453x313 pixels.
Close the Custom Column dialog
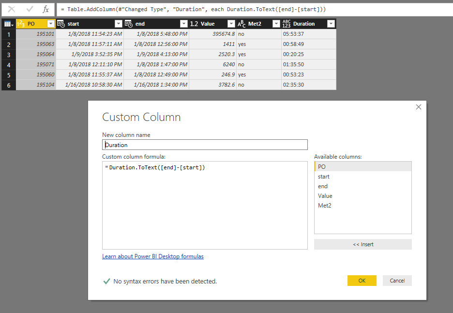418,107
